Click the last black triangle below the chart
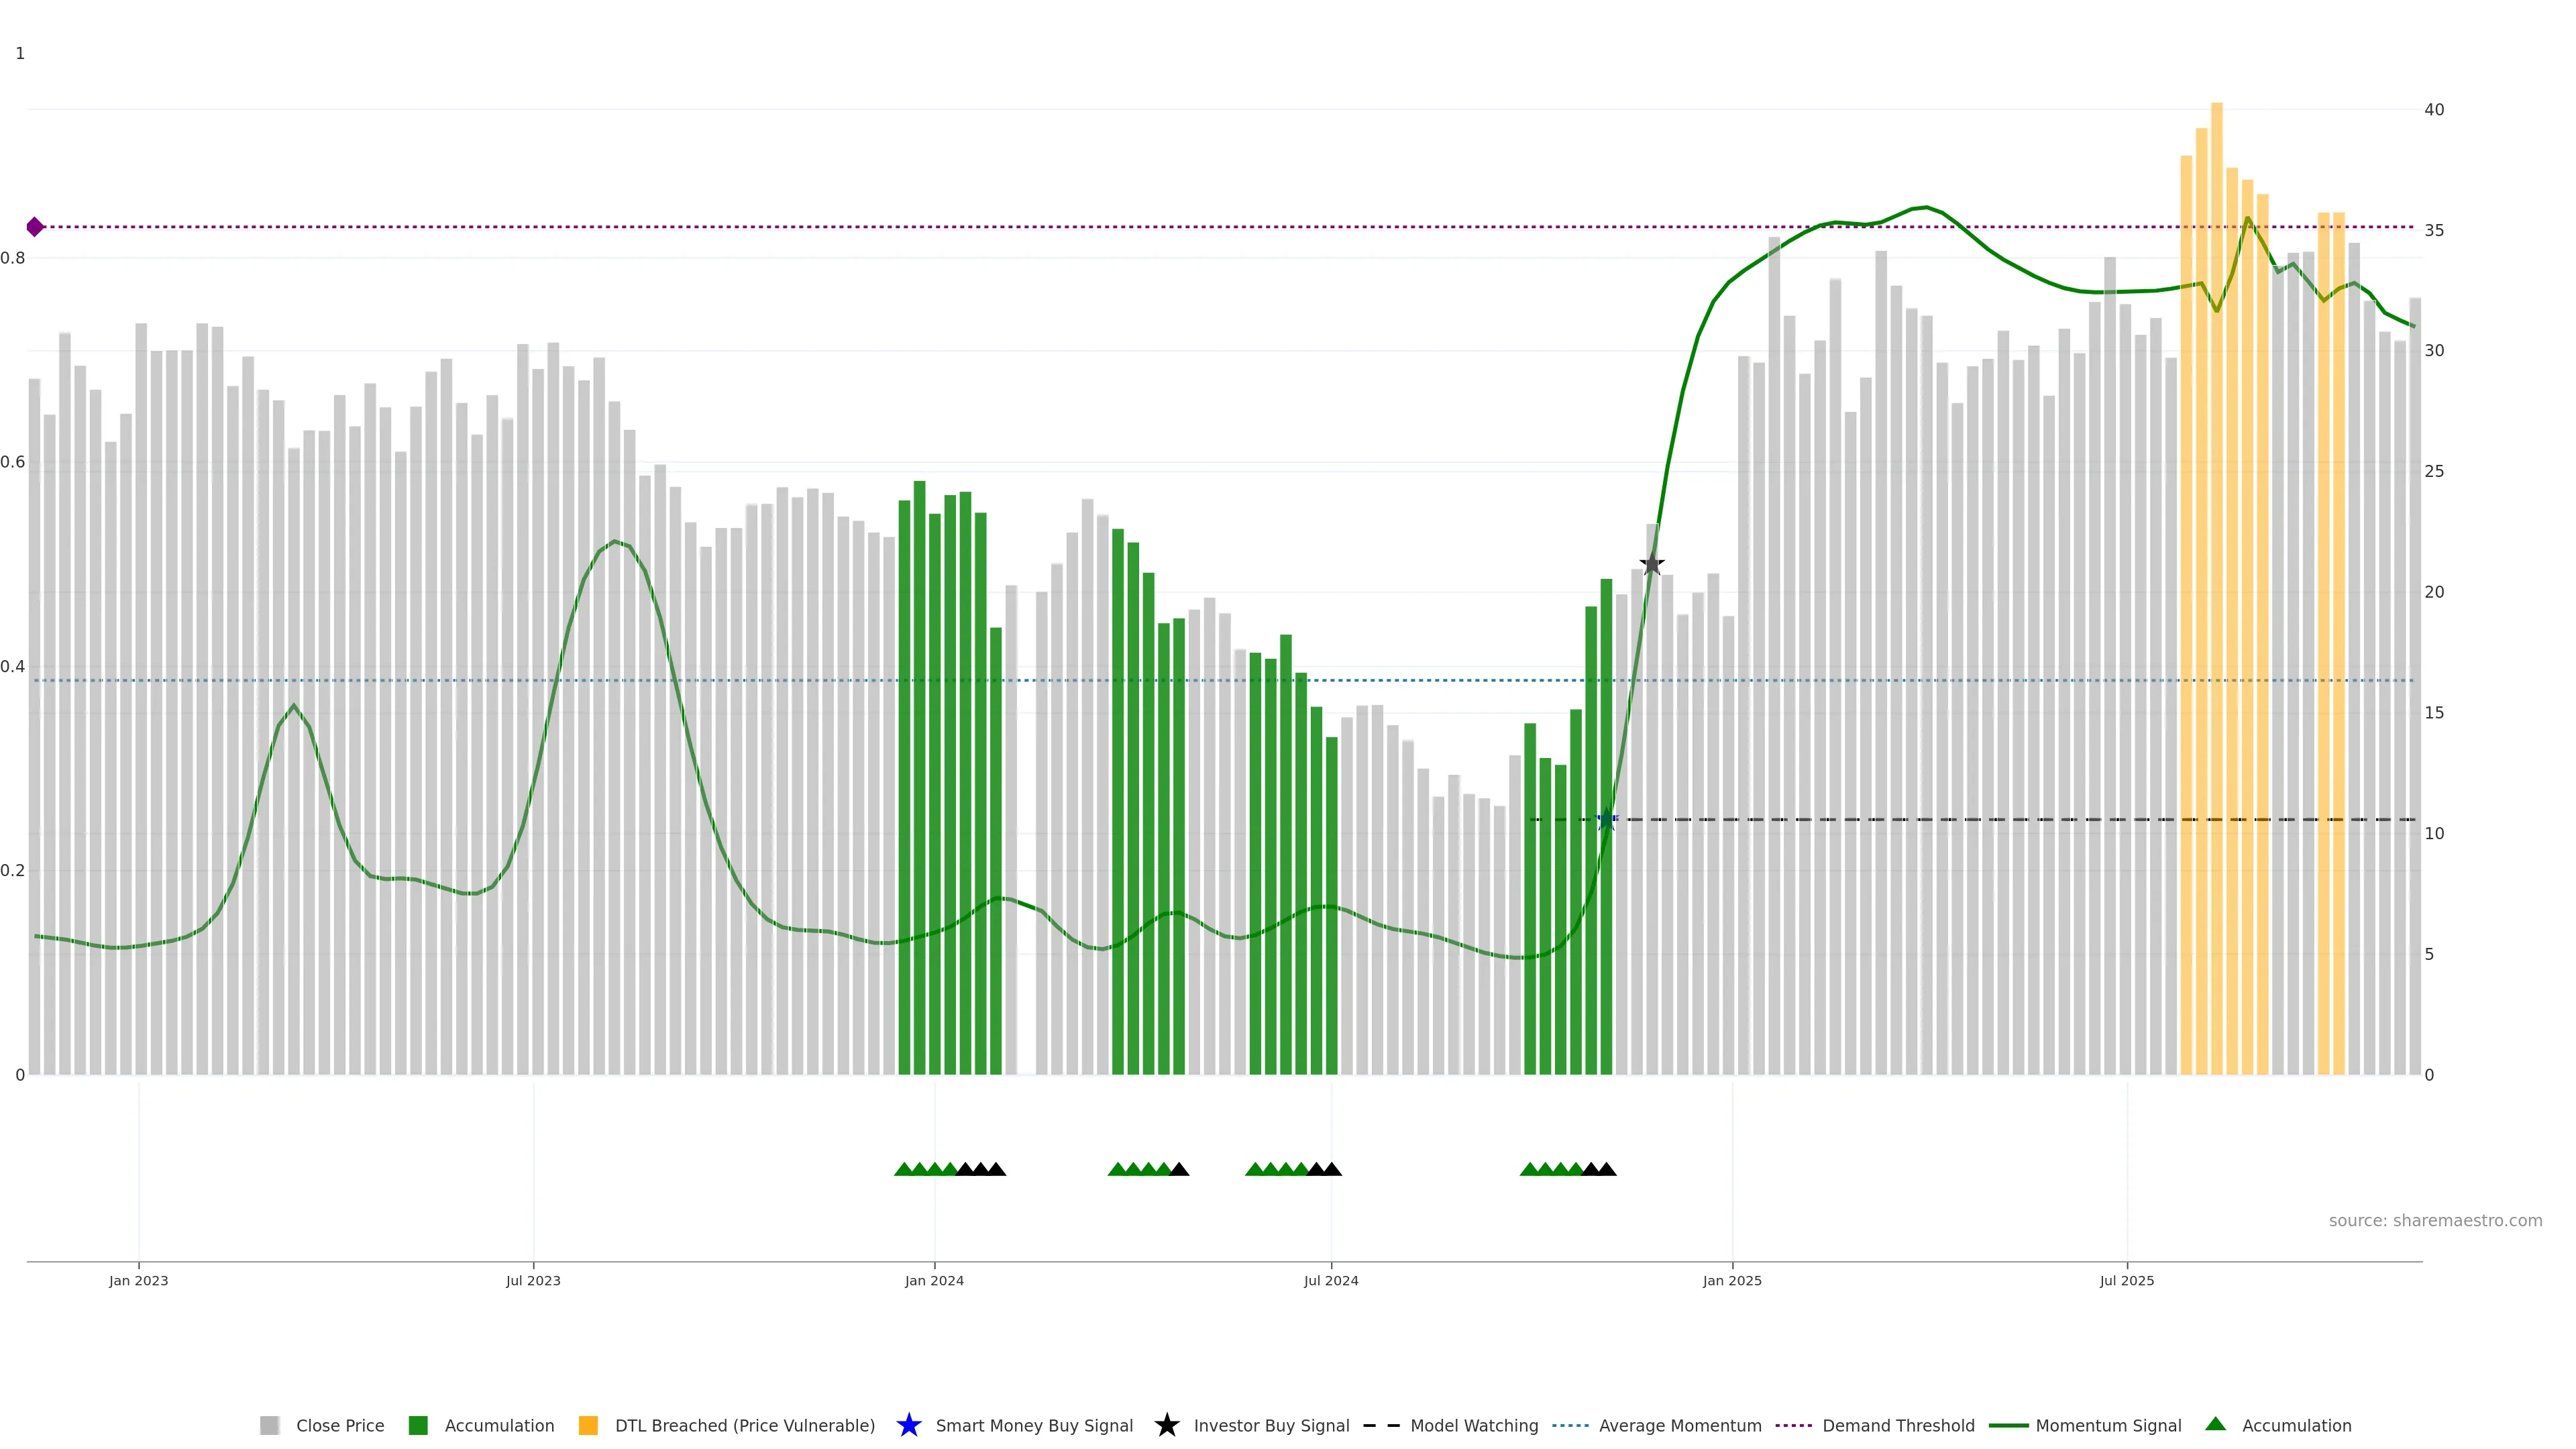Screen dimensions: 2576x1449 [x=1607, y=1169]
